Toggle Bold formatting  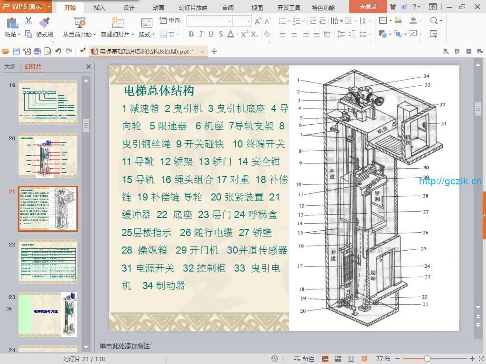pyautogui.click(x=191, y=34)
